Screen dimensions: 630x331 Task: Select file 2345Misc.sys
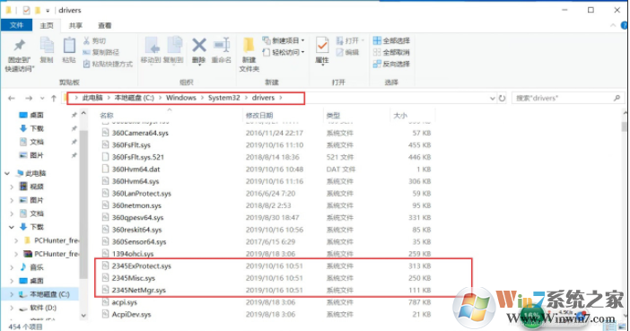[134, 278]
